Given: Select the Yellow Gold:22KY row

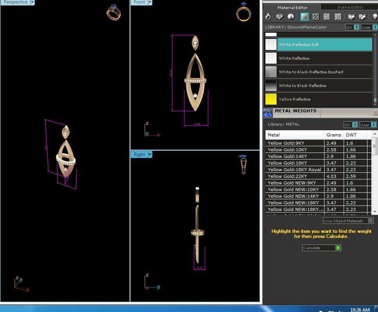Looking at the screenshot, I should (318, 176).
